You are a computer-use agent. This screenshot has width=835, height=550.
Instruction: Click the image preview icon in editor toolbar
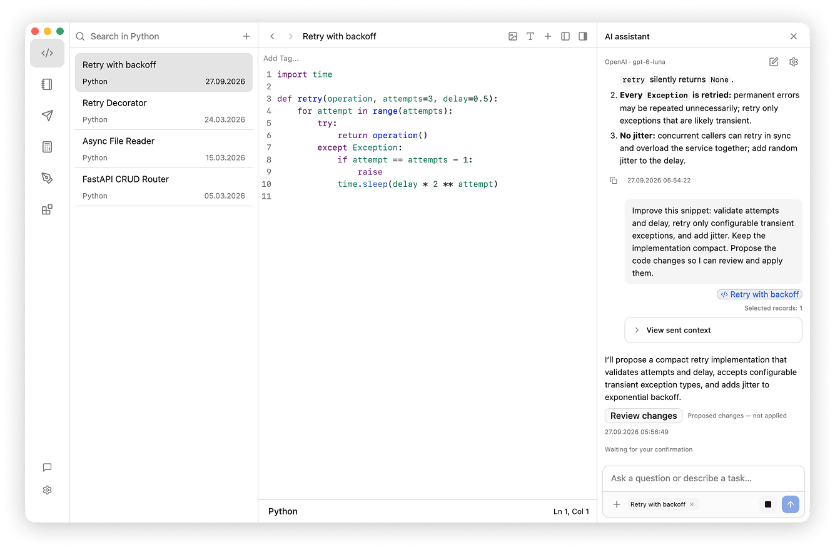pyautogui.click(x=513, y=36)
